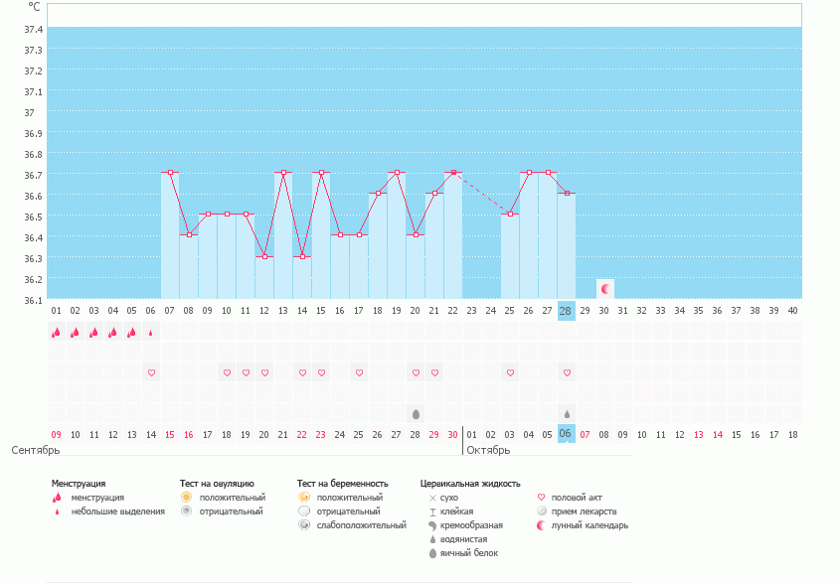Click the moon calendar icon on day 30
Image resolution: width=840 pixels, height=583 pixels.
click(604, 288)
